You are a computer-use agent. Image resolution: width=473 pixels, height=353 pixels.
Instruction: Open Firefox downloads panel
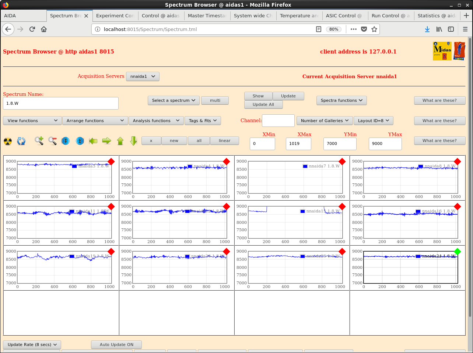pyautogui.click(x=427, y=29)
